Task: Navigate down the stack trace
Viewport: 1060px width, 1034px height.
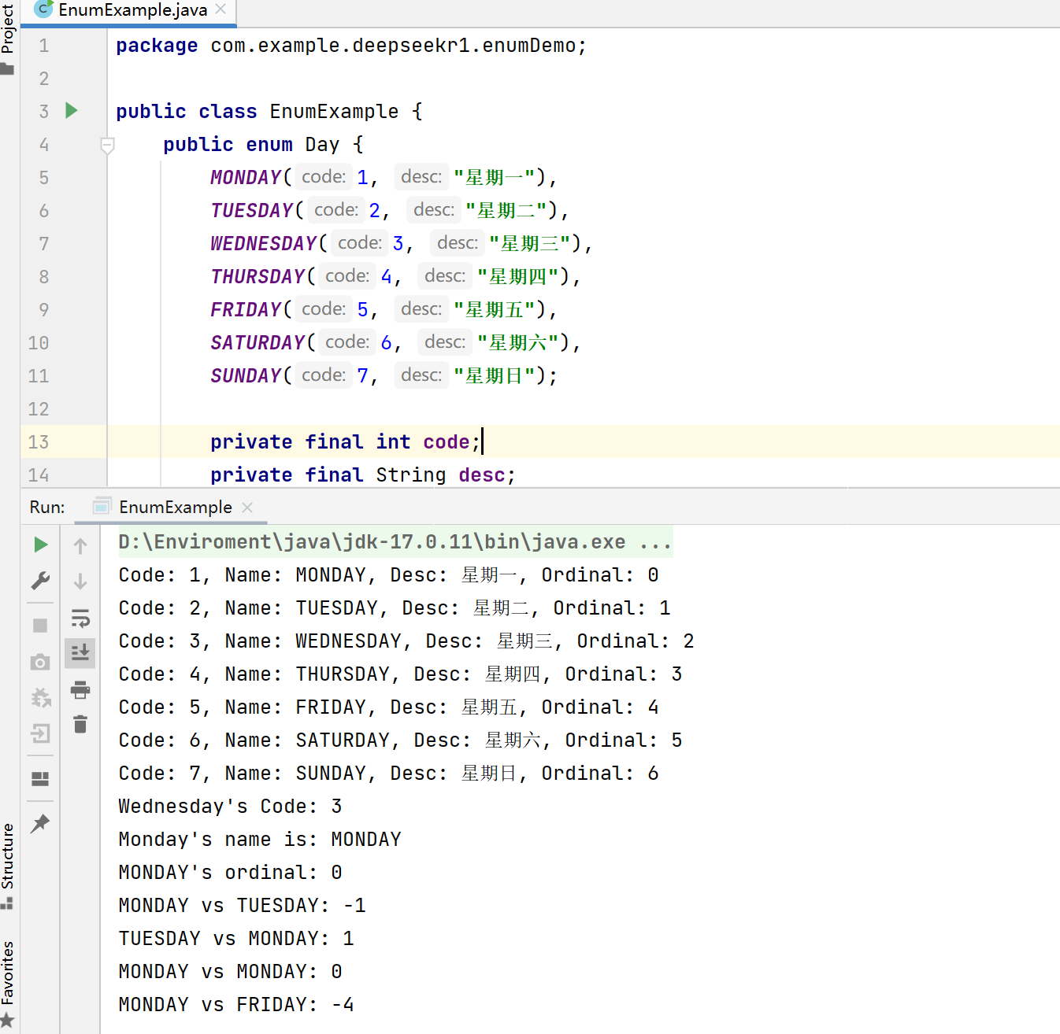Action: click(80, 581)
